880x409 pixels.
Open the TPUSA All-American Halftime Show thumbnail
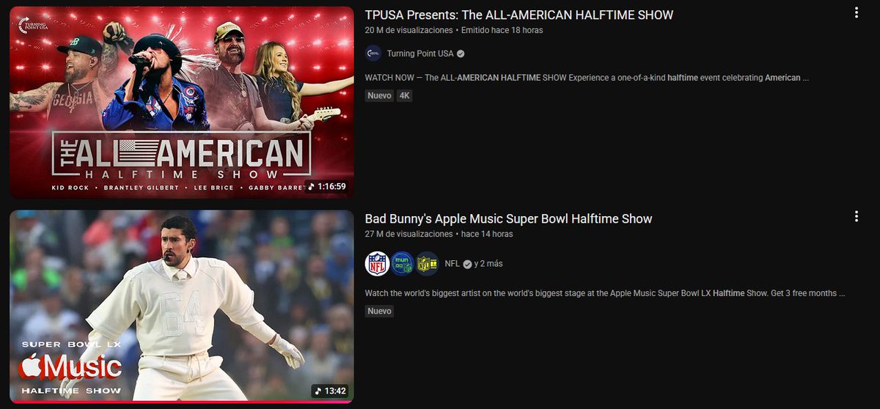click(181, 103)
